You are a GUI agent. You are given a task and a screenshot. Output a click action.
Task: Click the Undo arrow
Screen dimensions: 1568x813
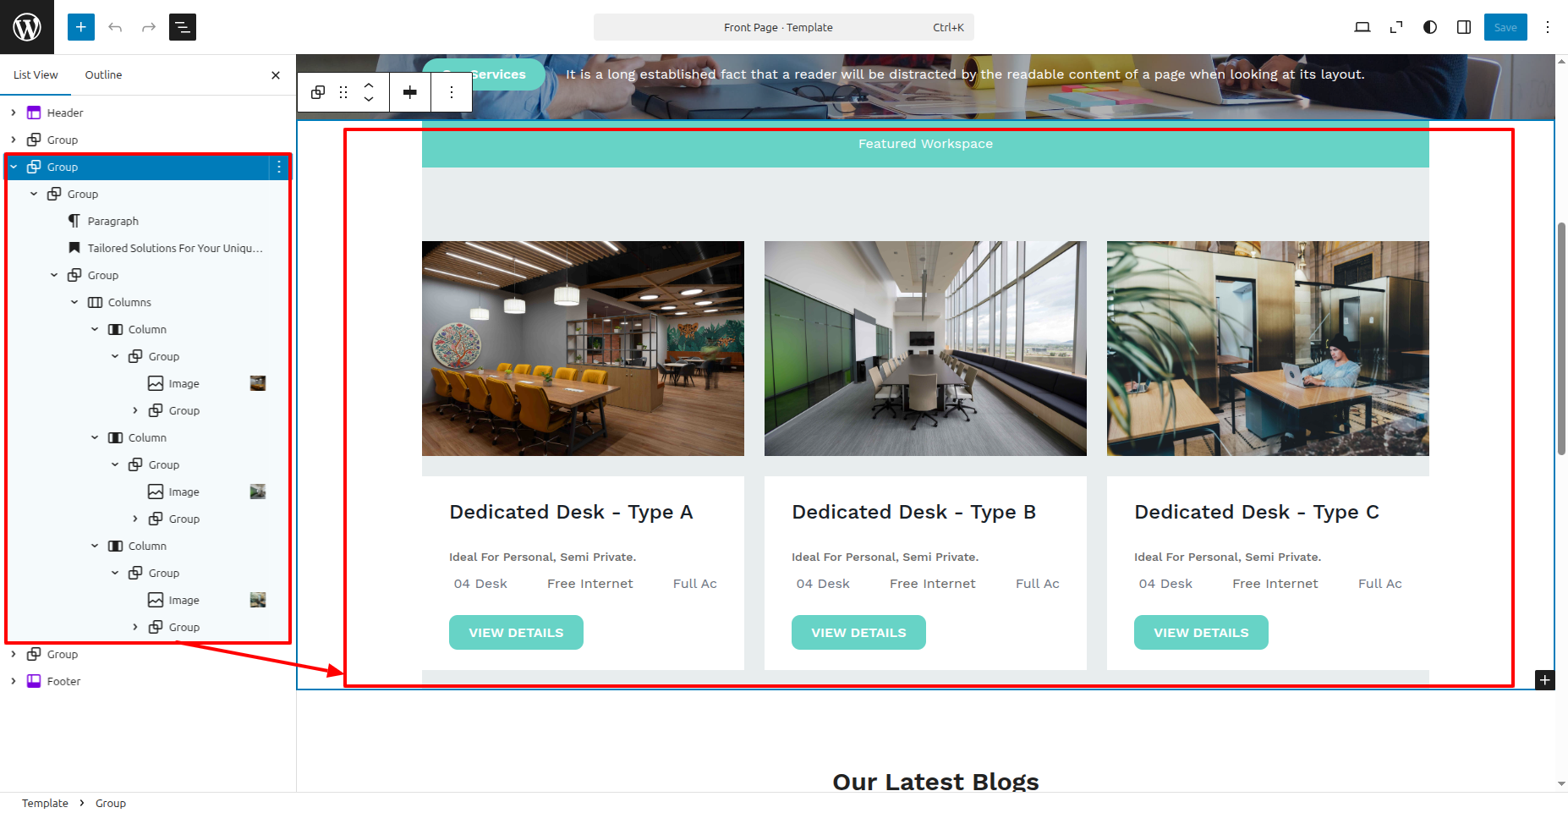pos(115,27)
